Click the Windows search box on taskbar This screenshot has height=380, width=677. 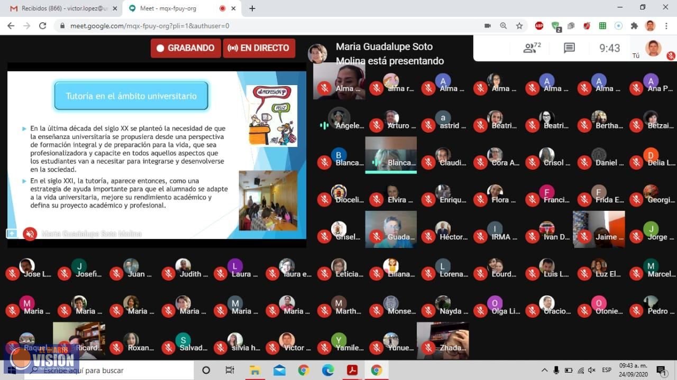[108, 370]
